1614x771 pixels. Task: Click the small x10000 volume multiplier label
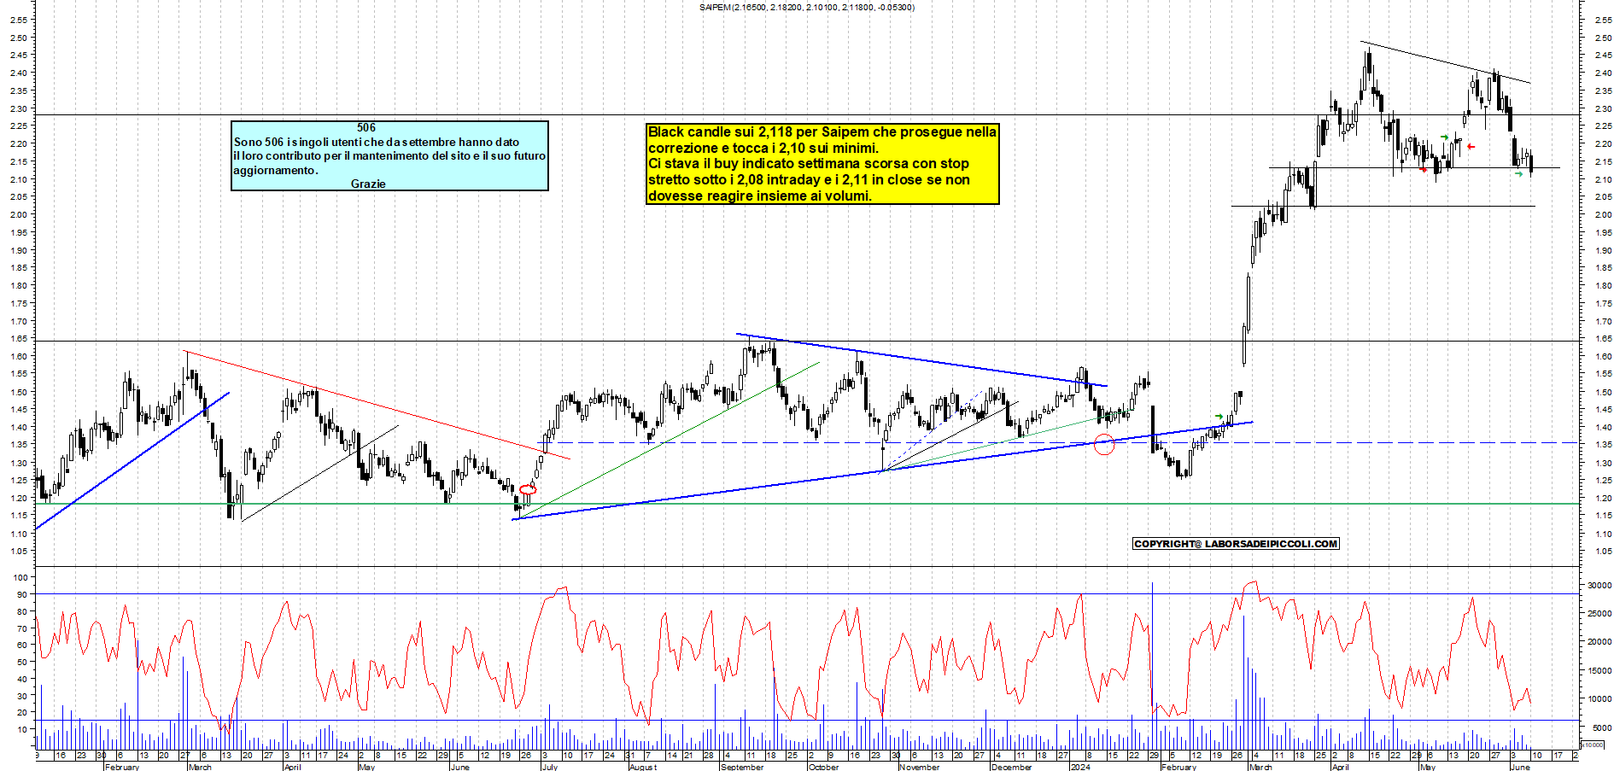tap(1594, 745)
